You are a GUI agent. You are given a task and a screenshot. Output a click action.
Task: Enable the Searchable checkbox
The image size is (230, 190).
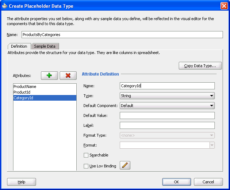(86, 155)
